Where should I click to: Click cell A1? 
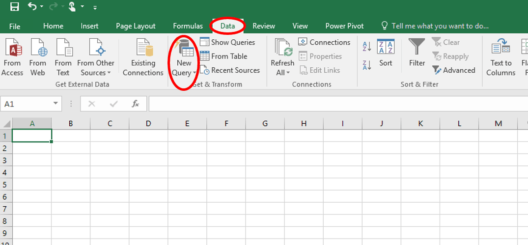click(x=32, y=136)
